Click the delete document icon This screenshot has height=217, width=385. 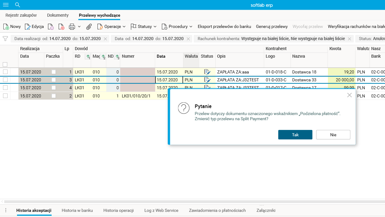pos(61,27)
